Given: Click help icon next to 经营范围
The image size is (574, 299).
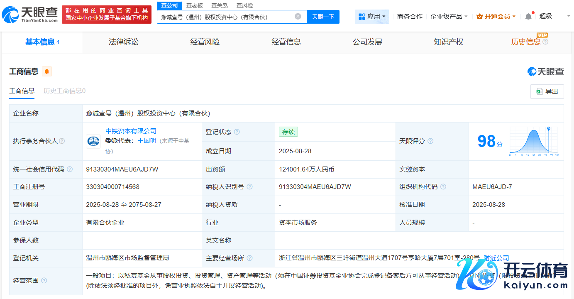Looking at the screenshot, I should 44,281.
